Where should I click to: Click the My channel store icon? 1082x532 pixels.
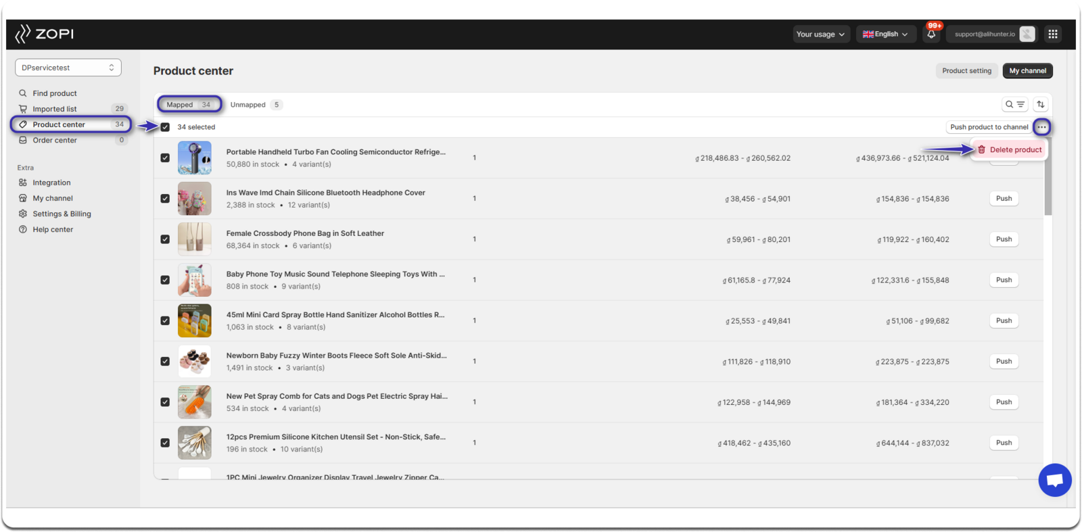(23, 198)
